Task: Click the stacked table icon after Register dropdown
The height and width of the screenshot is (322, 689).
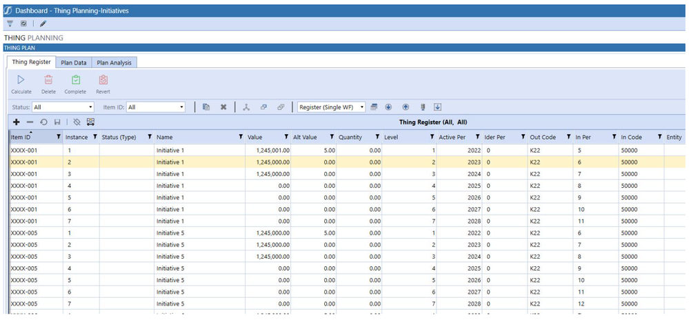Action: [x=374, y=107]
